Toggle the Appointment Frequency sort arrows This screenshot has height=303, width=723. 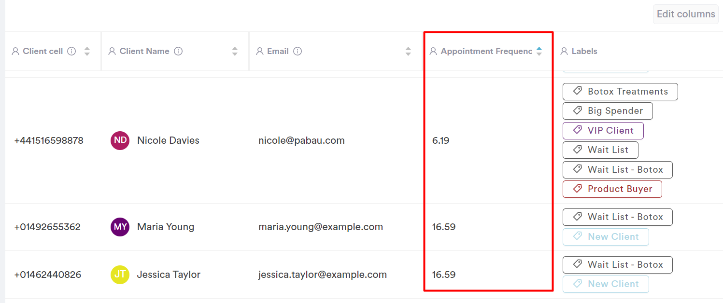[539, 51]
